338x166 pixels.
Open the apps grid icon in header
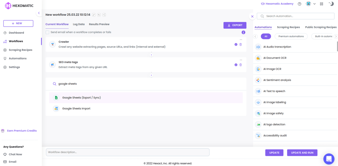tap(322, 4)
